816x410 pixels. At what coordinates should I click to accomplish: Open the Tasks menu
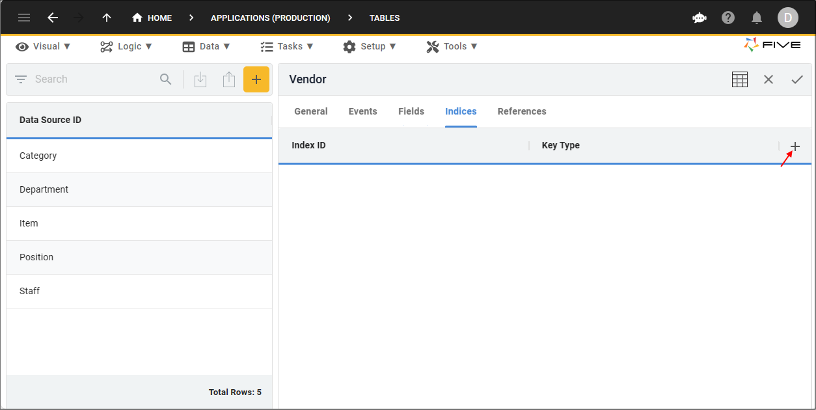(x=287, y=46)
